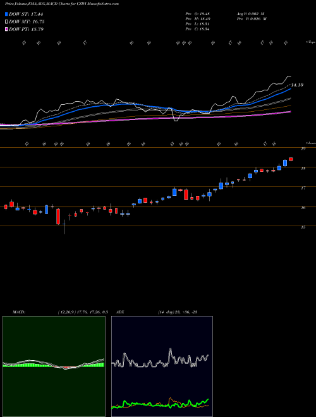Click the 'Pre O: 18.48' open value
Screen dimensions: 316x417
198,14
